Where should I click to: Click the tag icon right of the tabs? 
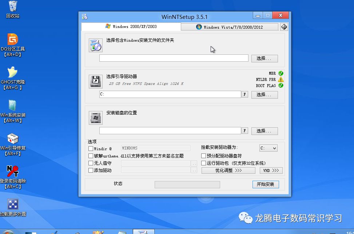[x=284, y=26]
